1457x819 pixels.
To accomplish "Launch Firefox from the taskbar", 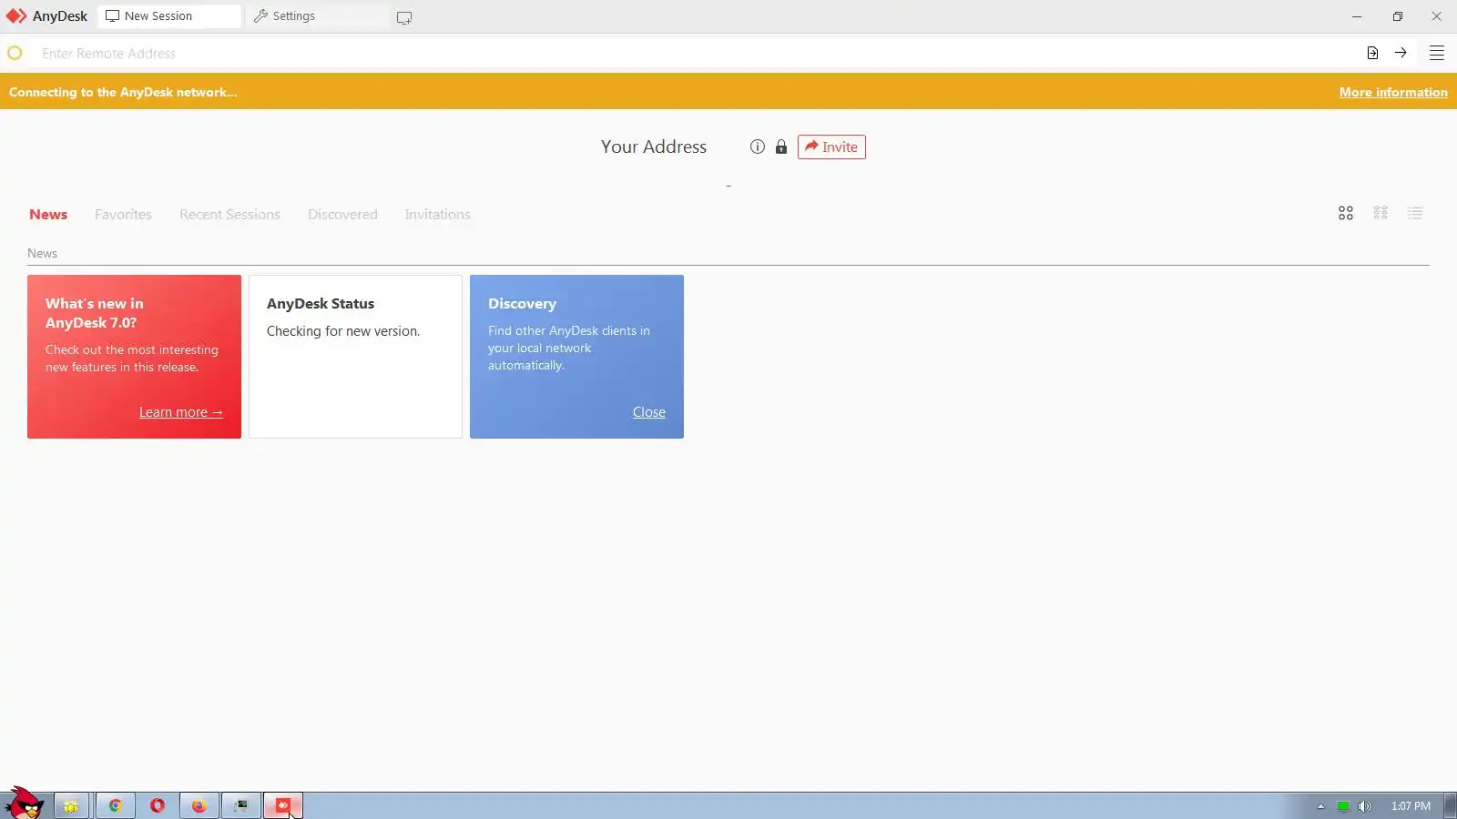I will click(x=199, y=805).
